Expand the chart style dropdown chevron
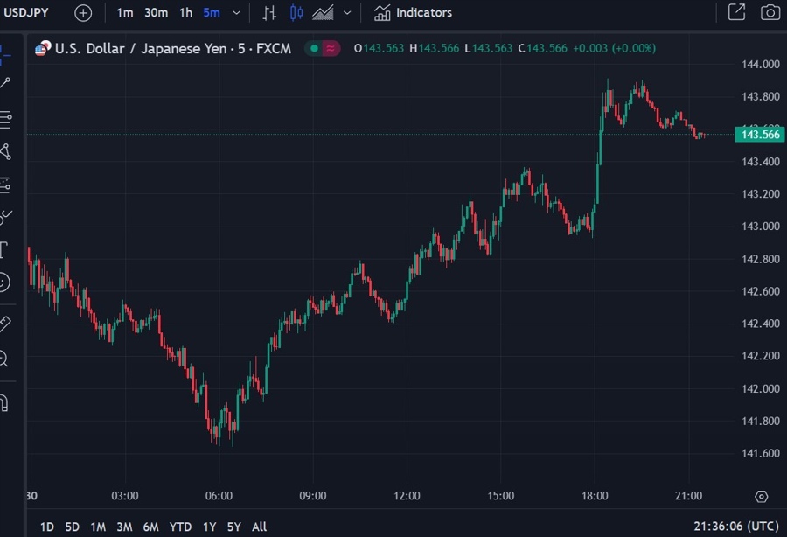 pos(347,12)
